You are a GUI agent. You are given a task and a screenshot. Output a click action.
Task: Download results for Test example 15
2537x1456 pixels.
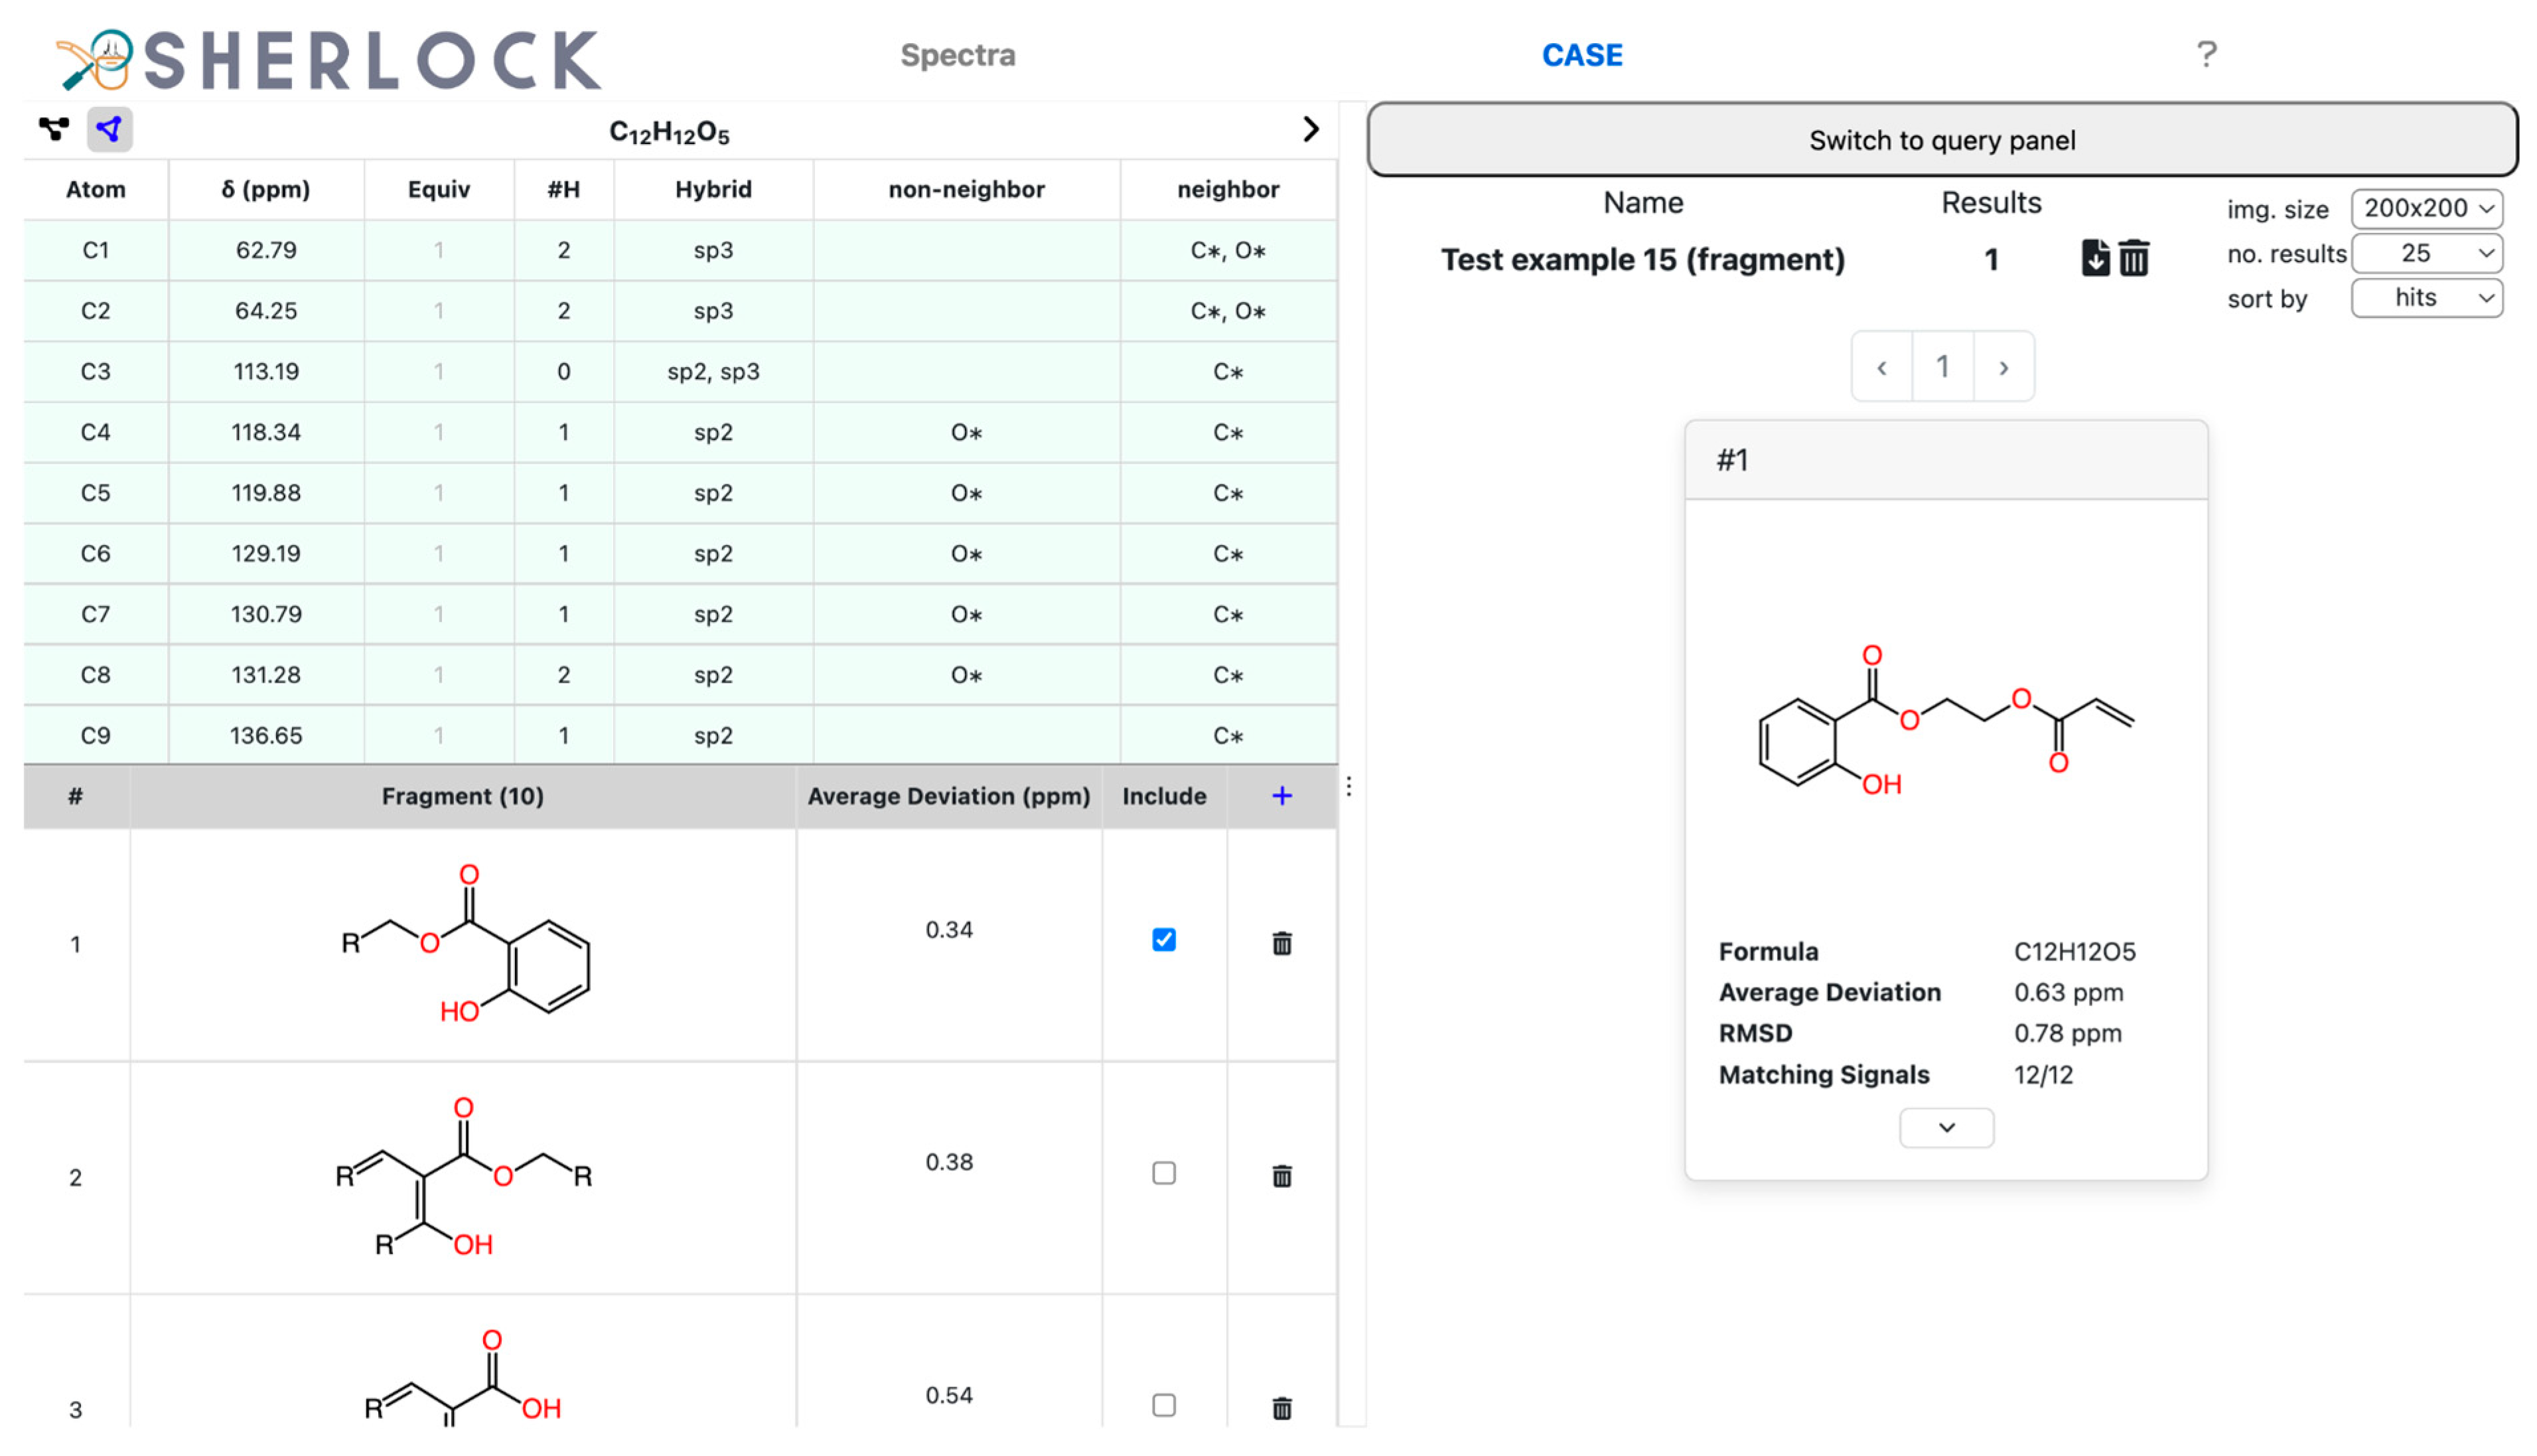click(2096, 258)
